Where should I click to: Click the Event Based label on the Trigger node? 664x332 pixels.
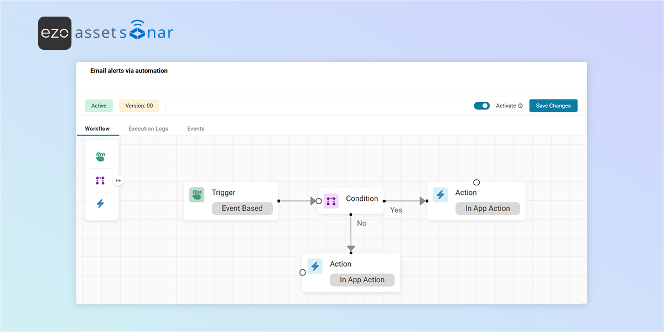tap(242, 208)
